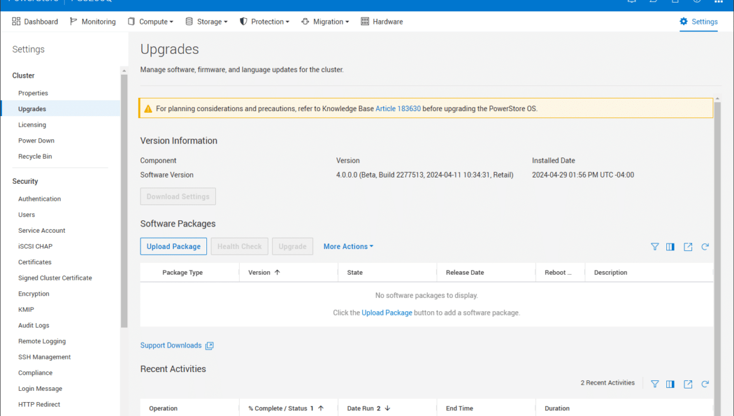Sort by the Operation column

coord(163,408)
